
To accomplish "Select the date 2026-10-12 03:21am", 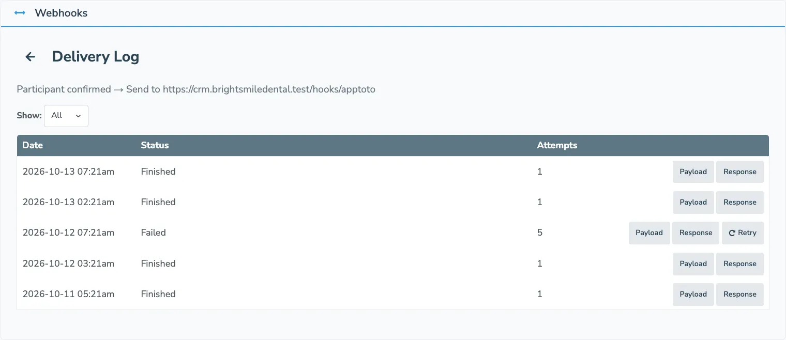I will pos(68,264).
